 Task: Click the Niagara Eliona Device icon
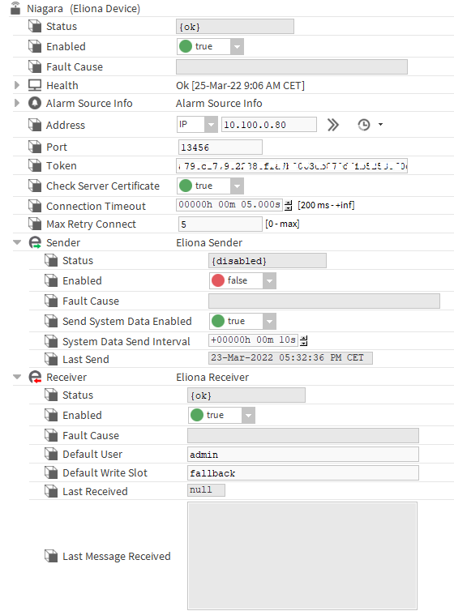15,8
